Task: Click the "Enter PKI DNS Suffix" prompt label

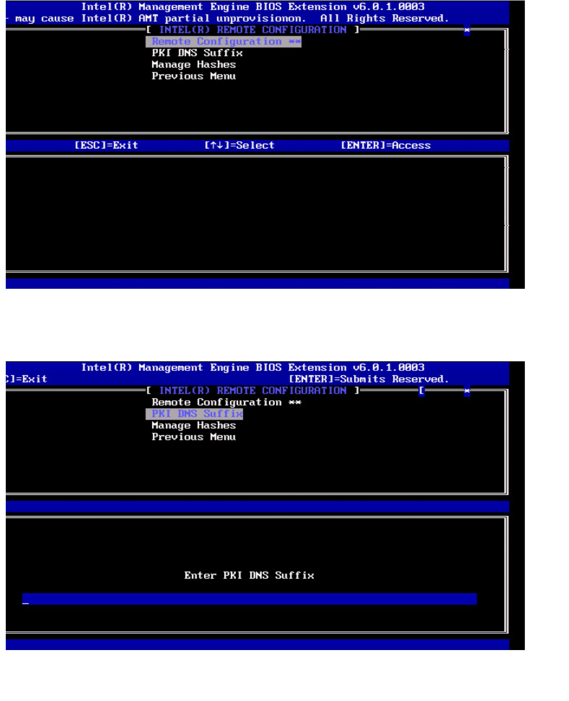Action: point(249,575)
